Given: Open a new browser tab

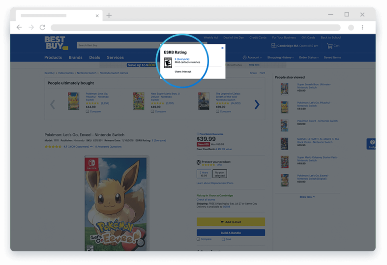Looking at the screenshot, I should point(109,16).
